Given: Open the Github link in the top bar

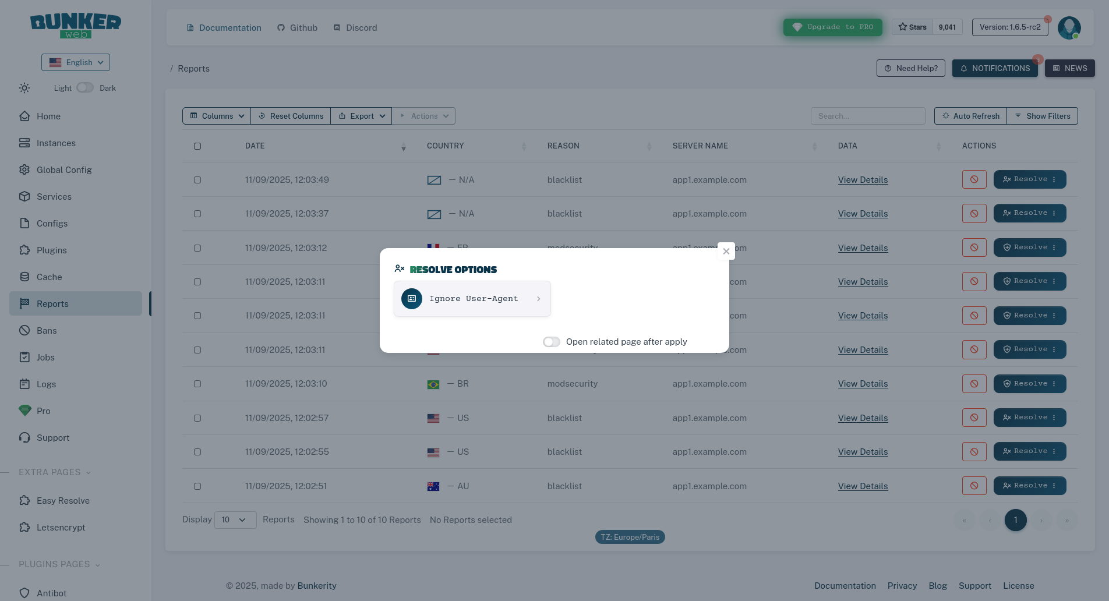Looking at the screenshot, I should click(x=297, y=27).
